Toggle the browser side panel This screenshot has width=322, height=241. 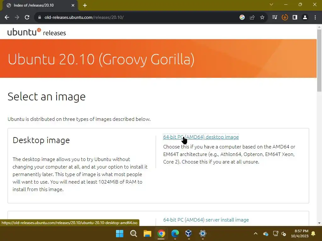point(295,18)
